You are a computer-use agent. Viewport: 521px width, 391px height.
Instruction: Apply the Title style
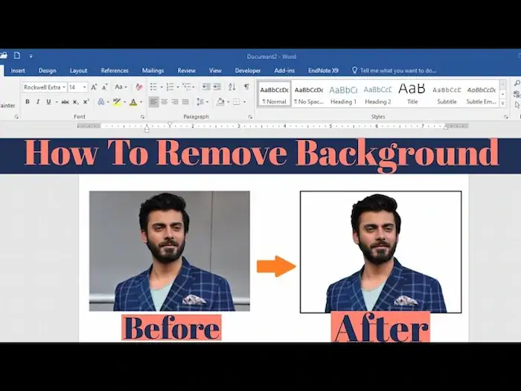(x=412, y=94)
